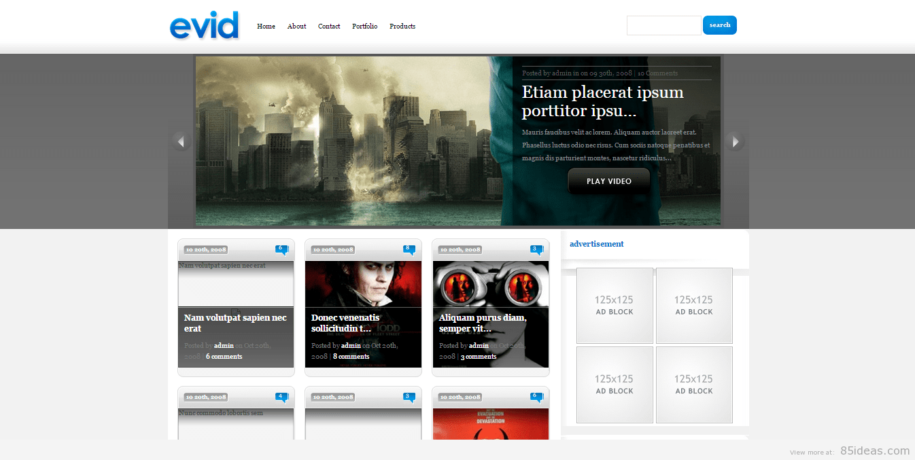Click comment bubble on Nunc commodo card
Viewport: 915px width, 460px height.
click(281, 397)
